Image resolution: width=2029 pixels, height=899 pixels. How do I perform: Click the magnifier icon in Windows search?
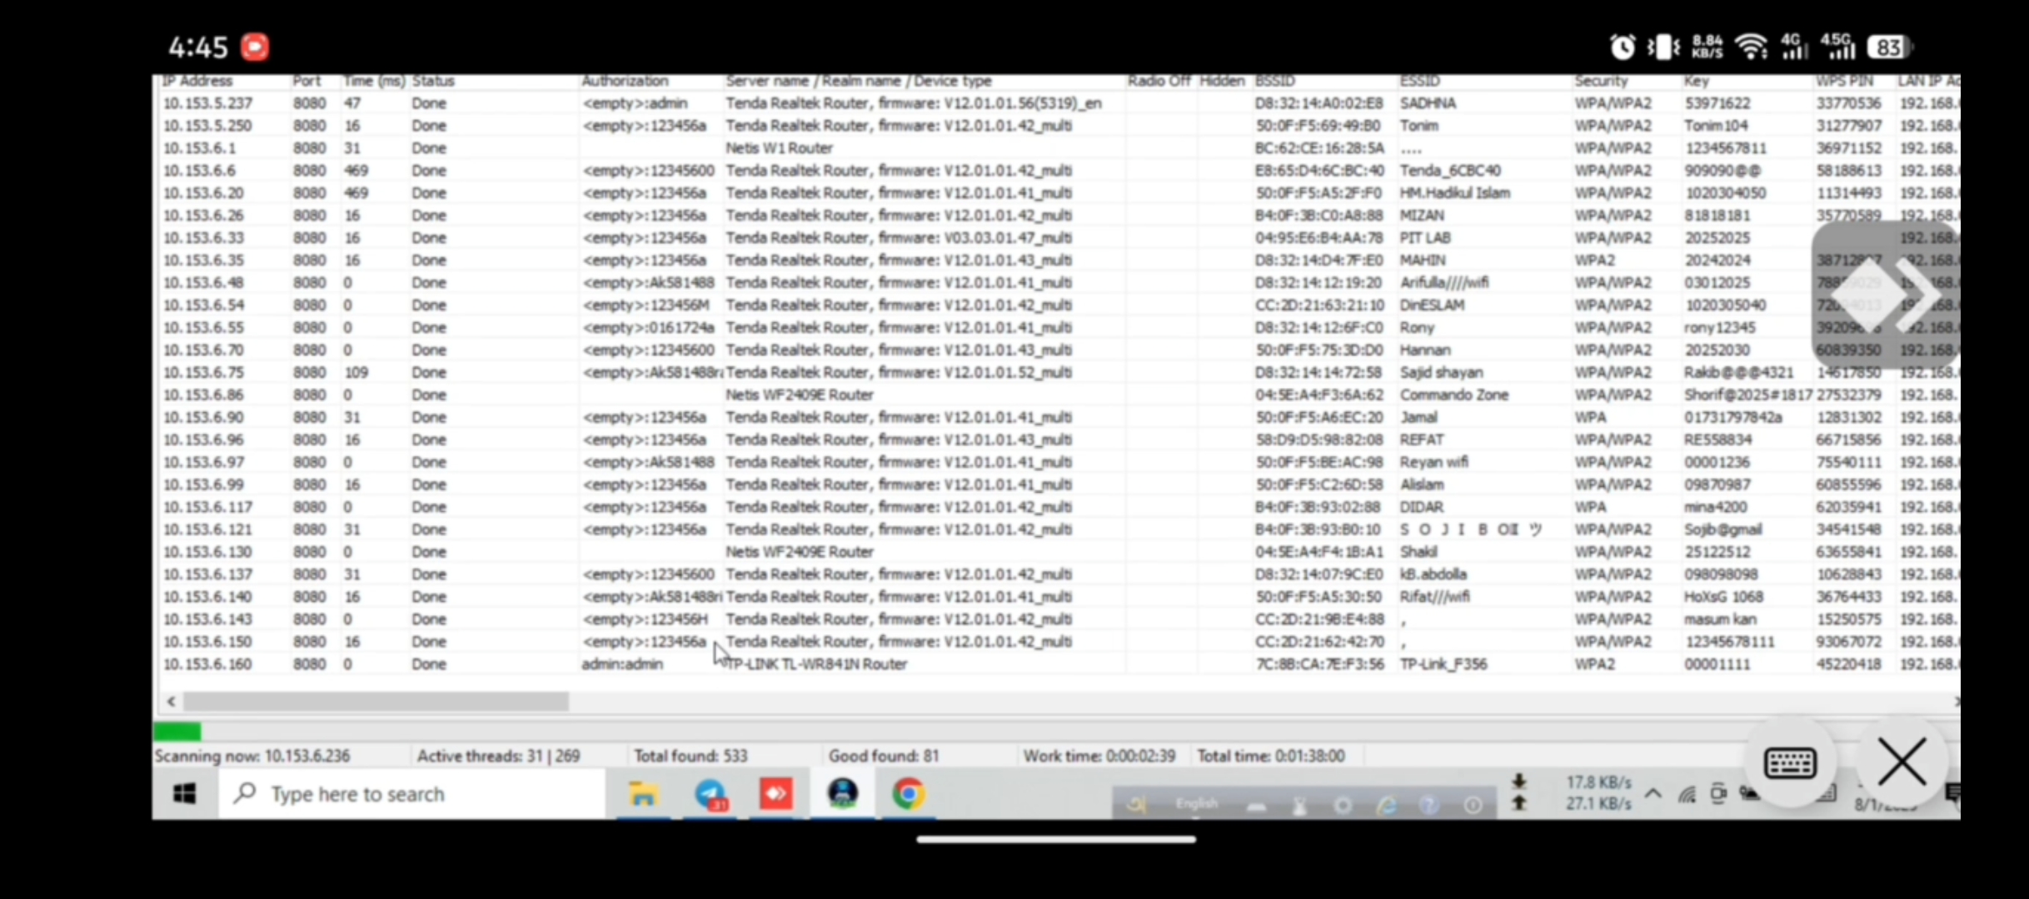[x=244, y=793]
